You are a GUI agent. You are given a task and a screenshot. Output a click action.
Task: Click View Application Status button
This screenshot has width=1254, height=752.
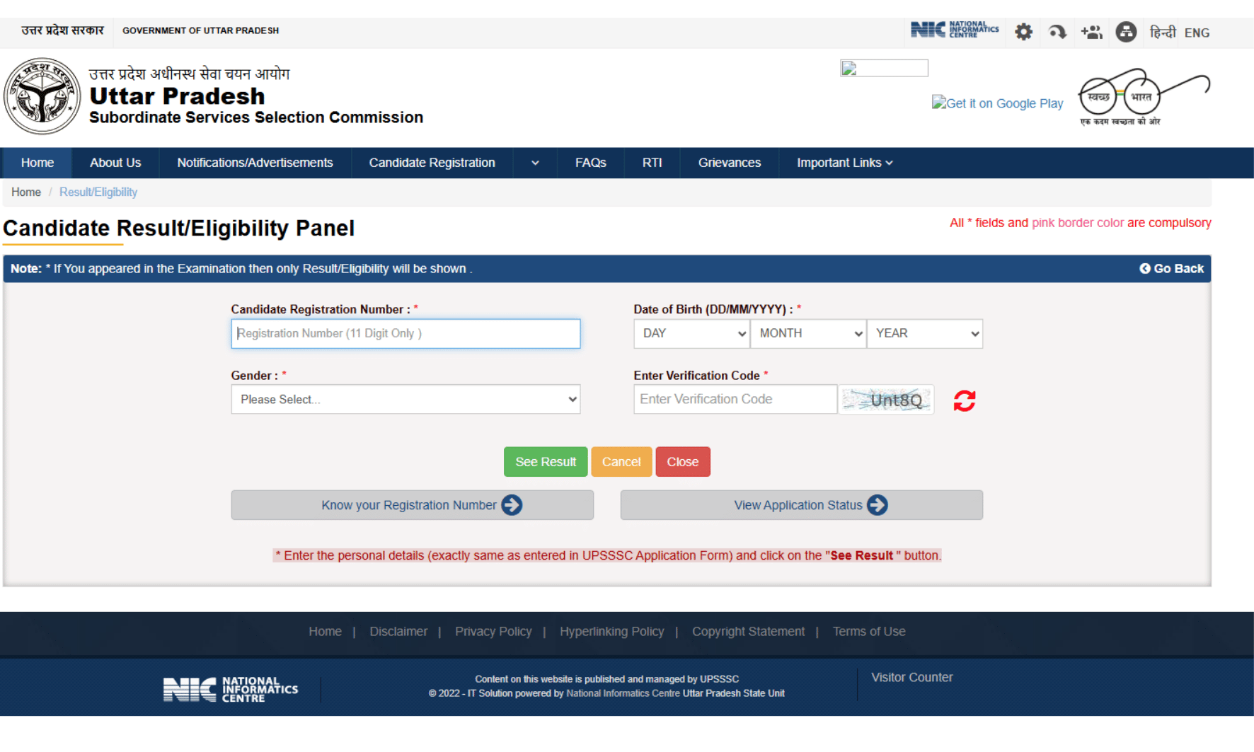802,505
